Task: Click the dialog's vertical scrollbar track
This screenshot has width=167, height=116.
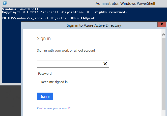Action: pyautogui.click(x=163, y=75)
